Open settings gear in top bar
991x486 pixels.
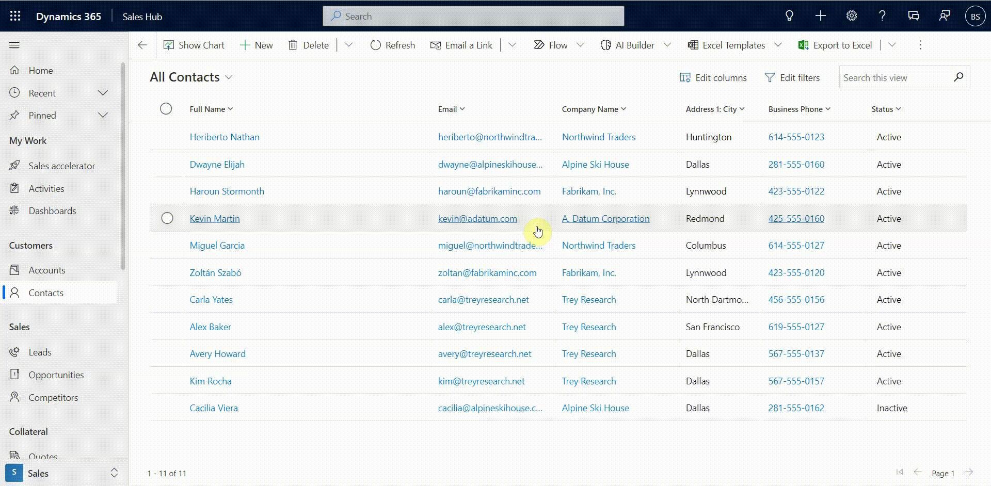(852, 16)
